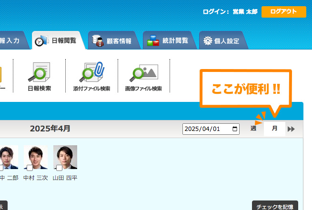Open the calendar picker icon in date field
Viewport: 312px width, 210px height.
(x=235, y=129)
